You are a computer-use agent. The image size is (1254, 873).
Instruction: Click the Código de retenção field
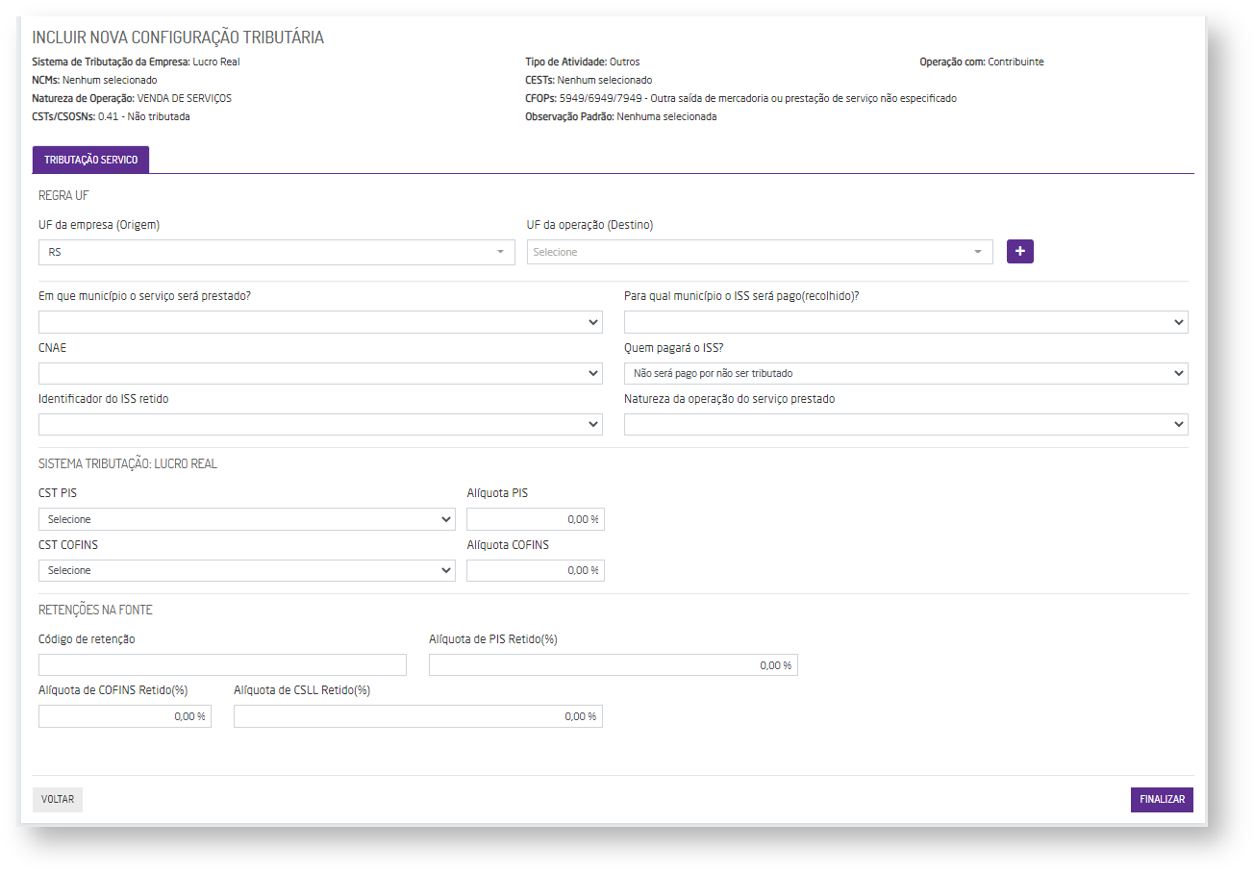click(222, 665)
